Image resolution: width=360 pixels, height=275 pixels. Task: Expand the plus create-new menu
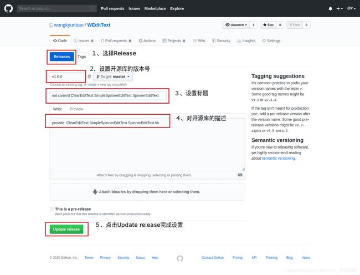(x=340, y=8)
